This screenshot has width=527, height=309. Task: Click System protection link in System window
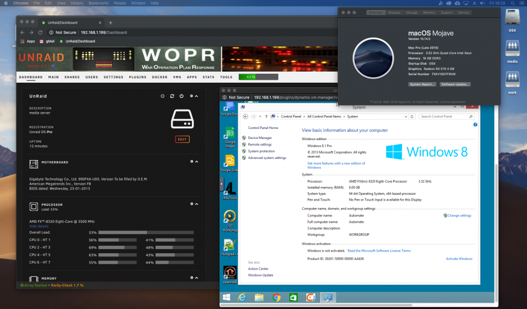tap(261, 151)
